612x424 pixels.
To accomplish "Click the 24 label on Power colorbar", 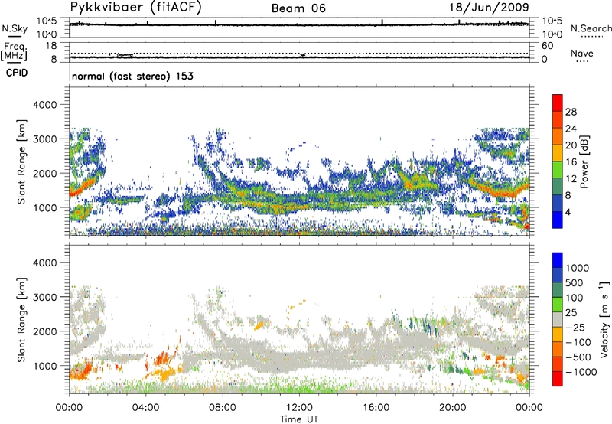I will pos(571,129).
